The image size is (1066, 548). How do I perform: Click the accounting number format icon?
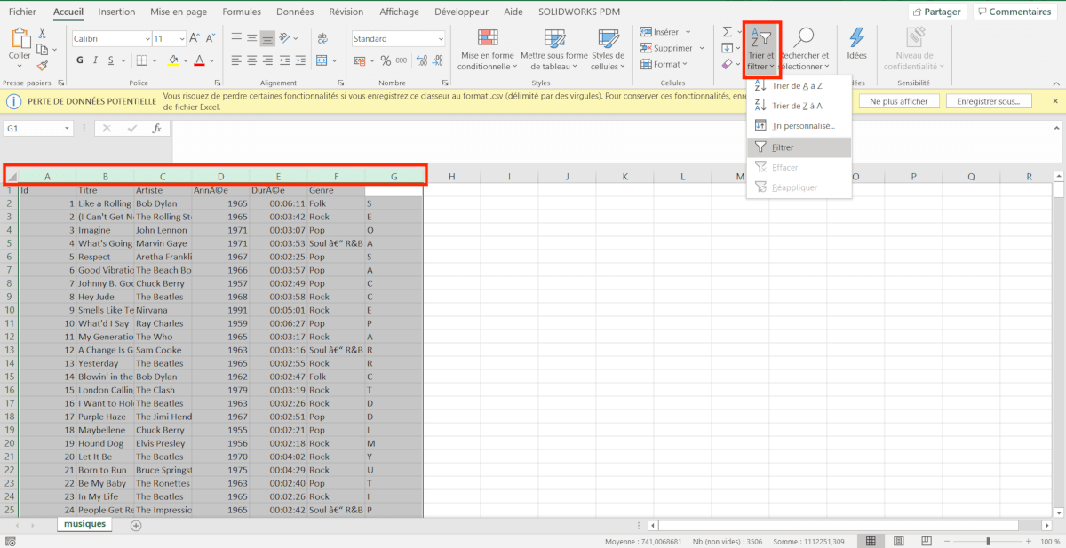(x=362, y=60)
